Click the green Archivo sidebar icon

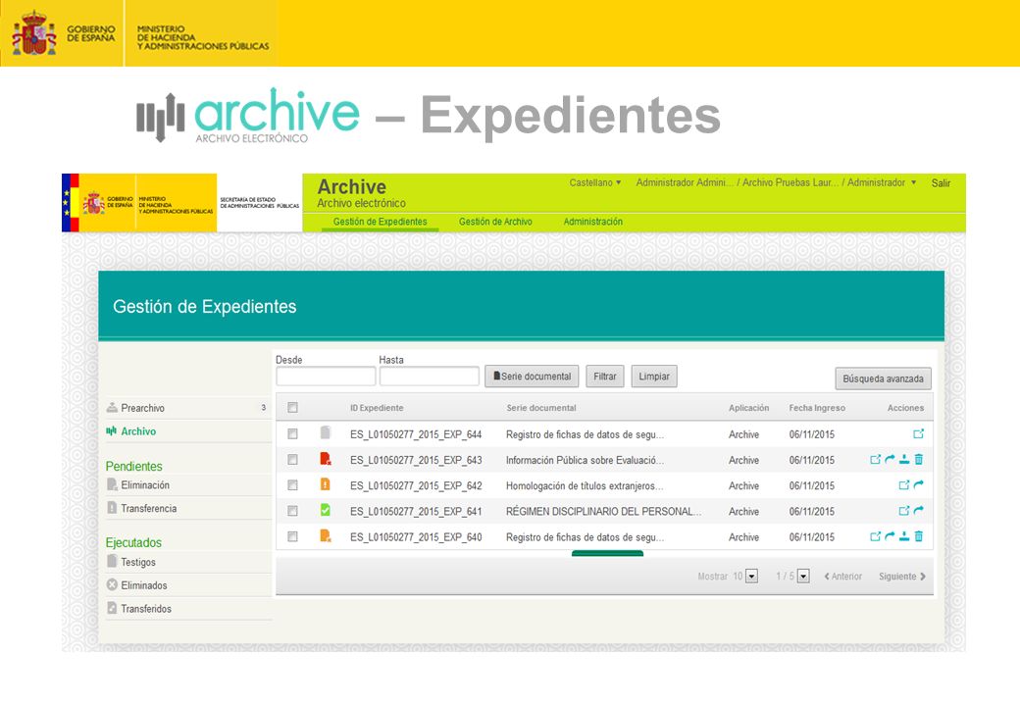111,430
